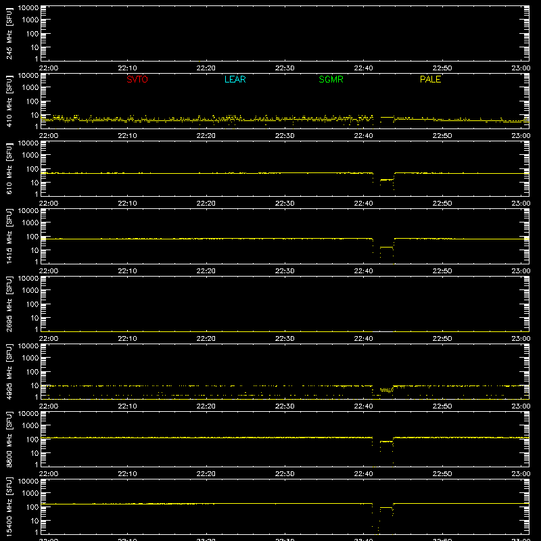Click the 100 value on 4995 MHz axis

pos(32,372)
